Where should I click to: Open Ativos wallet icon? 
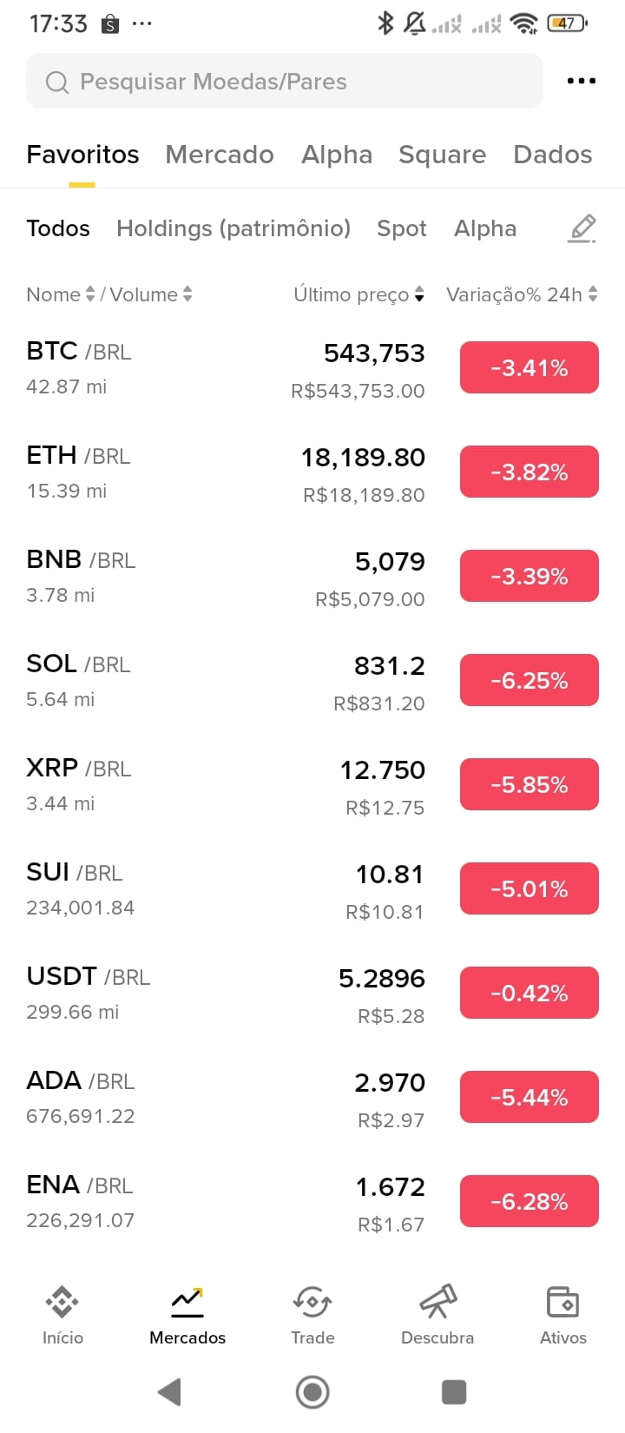click(562, 1302)
